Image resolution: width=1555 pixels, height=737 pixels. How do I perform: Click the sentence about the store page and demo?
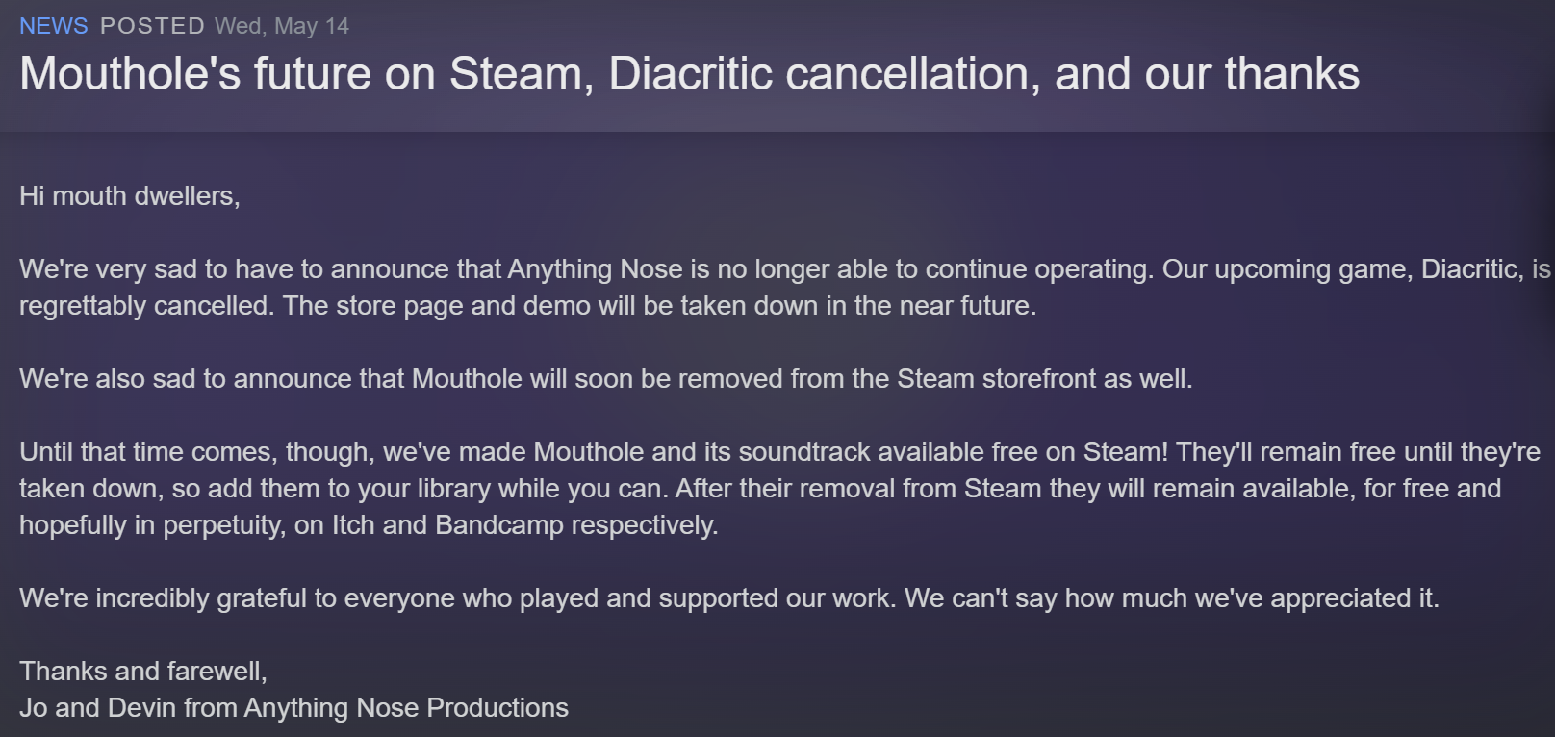click(x=659, y=306)
